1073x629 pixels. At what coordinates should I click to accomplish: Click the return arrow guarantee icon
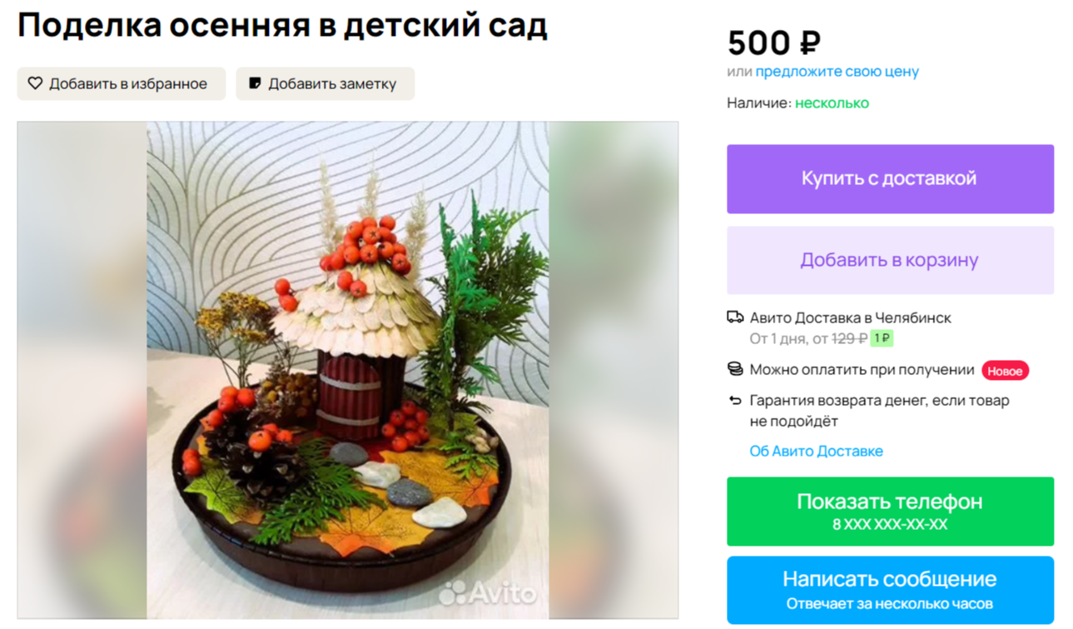coord(735,401)
